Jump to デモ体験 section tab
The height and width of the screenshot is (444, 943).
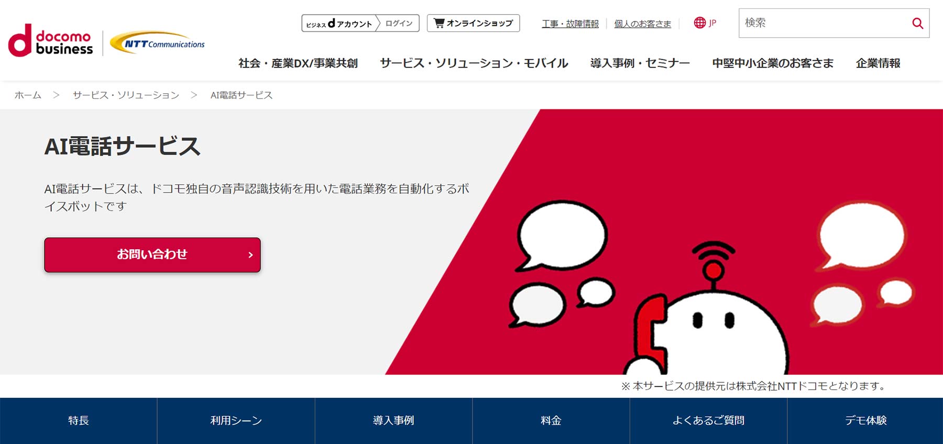[865, 420]
